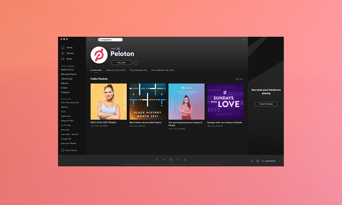This screenshot has width=342, height=205.
Task: Open Albums in library
Action: tap(65, 83)
